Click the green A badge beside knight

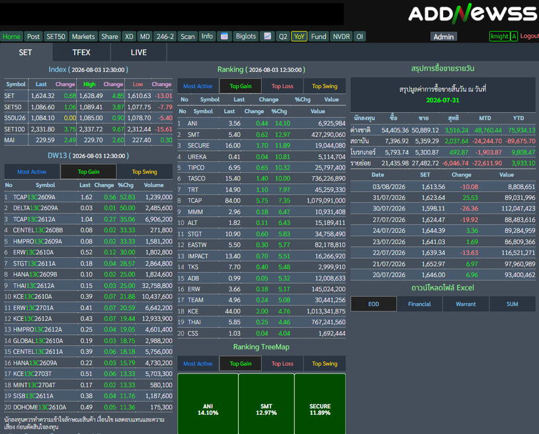[515, 36]
